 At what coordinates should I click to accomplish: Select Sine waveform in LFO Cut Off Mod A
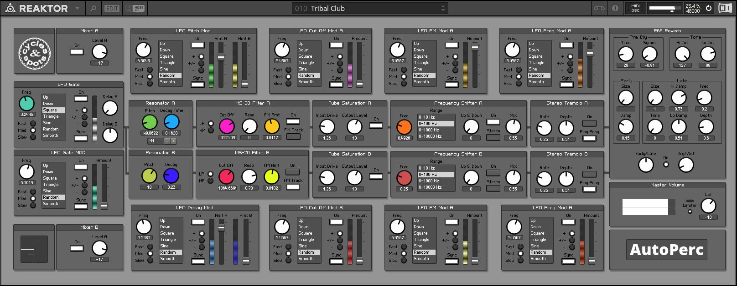309,69
